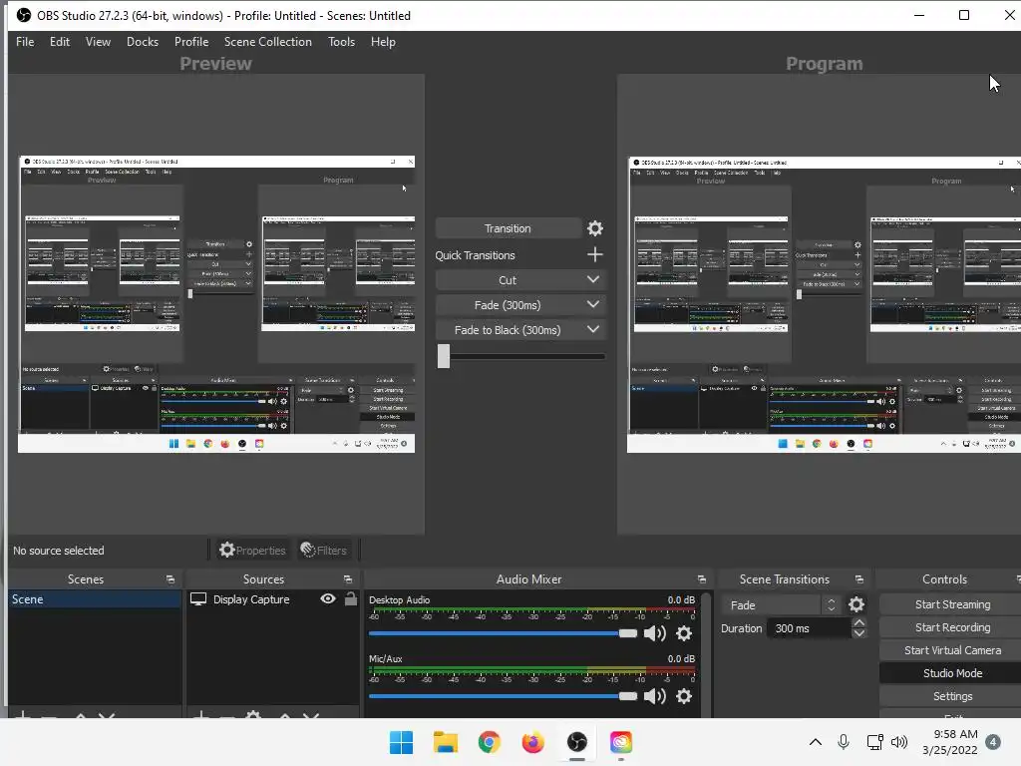Viewport: 1021px width, 766px height.
Task: Mute Desktop Audio speaker icon
Action: coord(654,633)
